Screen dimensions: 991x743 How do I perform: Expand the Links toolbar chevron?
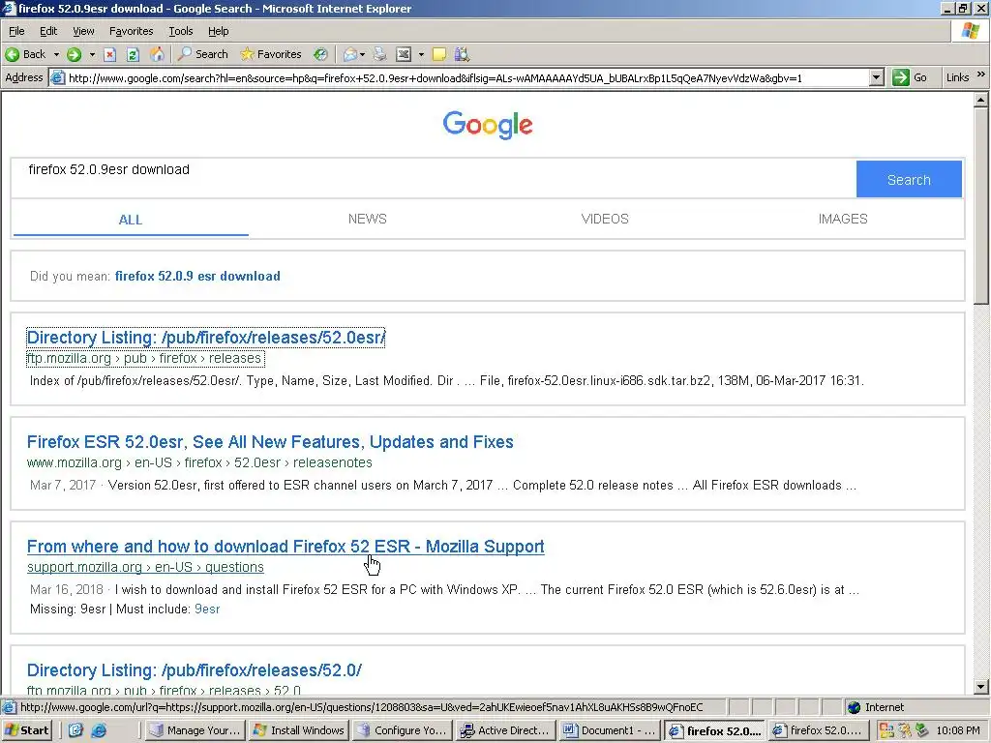tap(981, 74)
